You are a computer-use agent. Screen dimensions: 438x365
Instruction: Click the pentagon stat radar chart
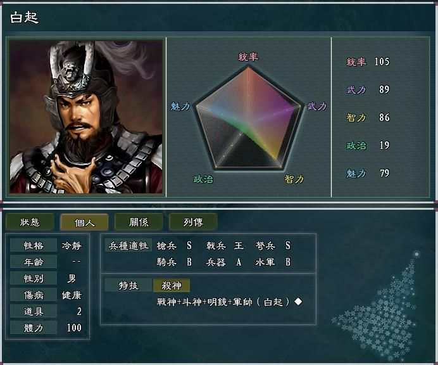[248, 117]
